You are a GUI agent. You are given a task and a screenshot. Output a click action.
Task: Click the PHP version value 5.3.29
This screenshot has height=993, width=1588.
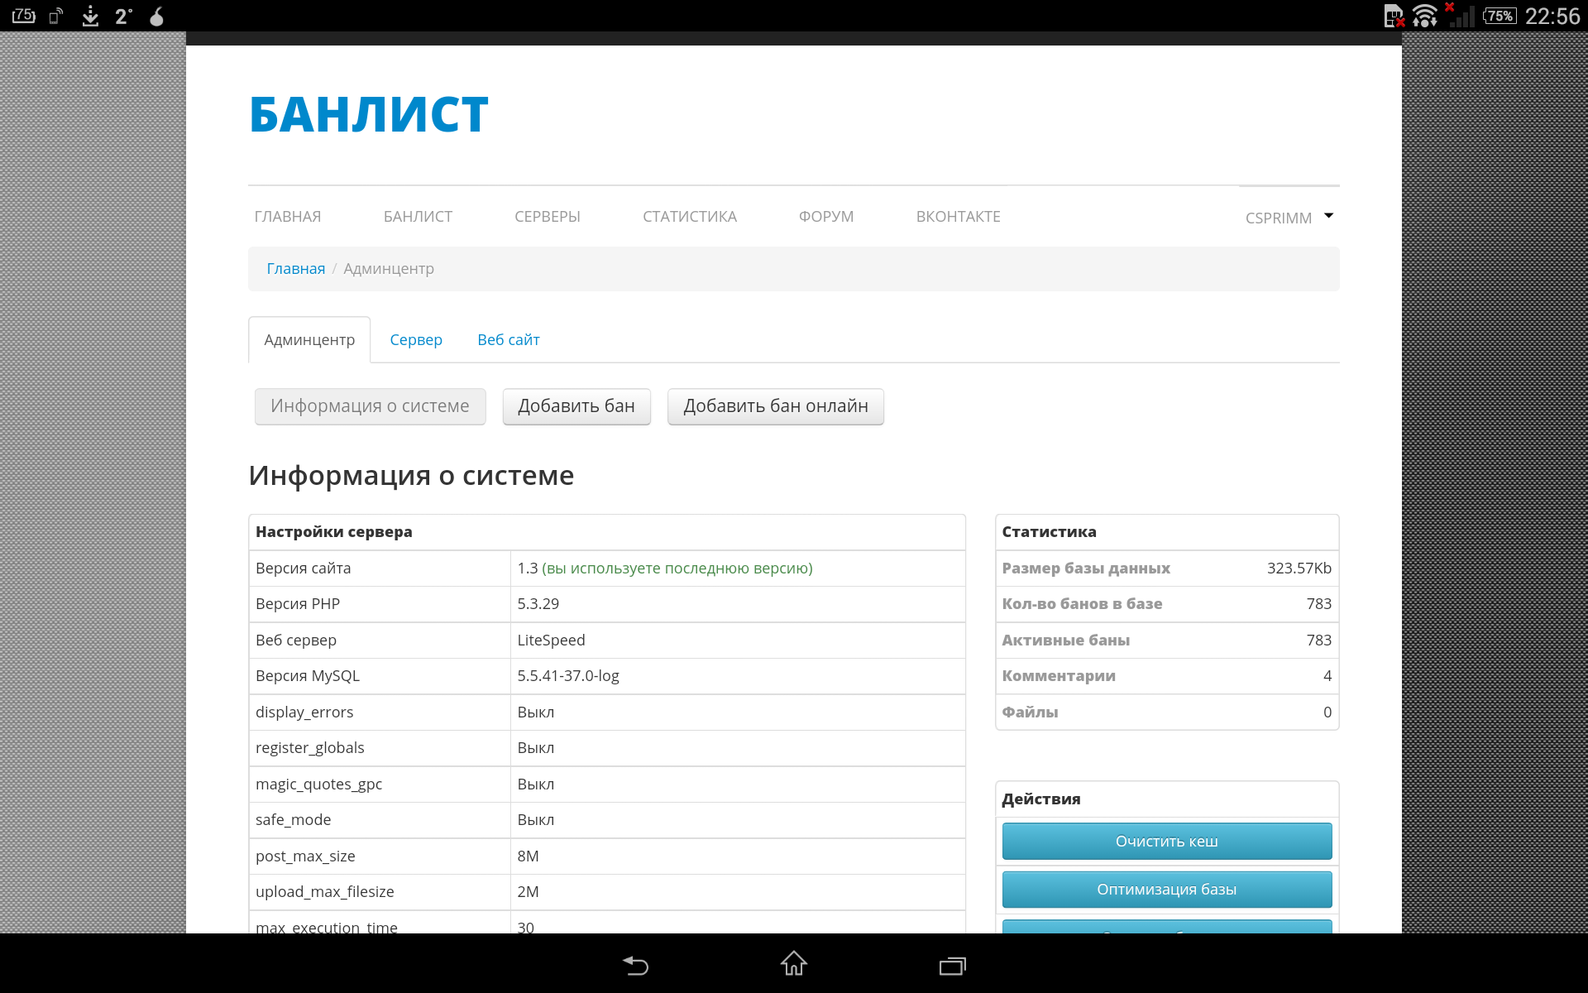click(538, 604)
